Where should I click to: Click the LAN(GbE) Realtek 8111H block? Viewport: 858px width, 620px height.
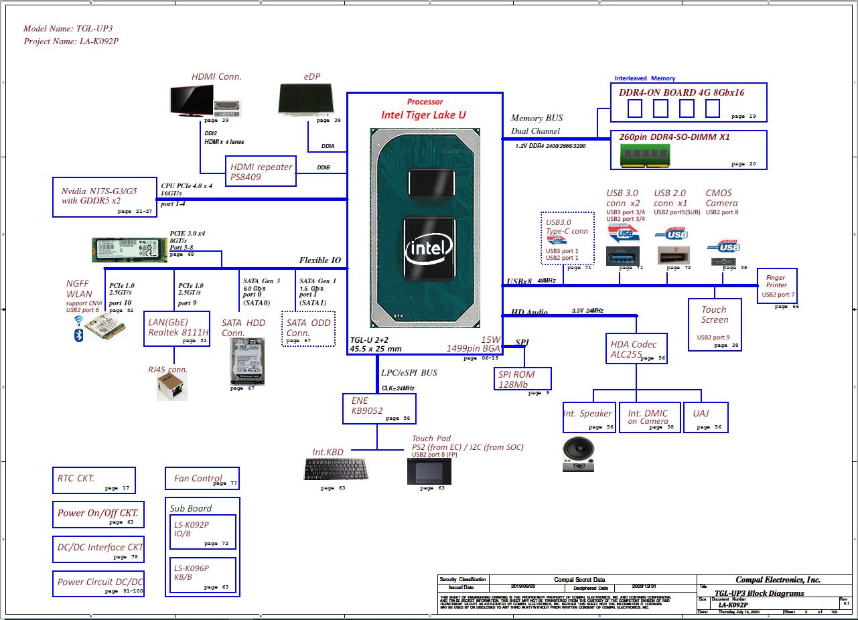click(x=177, y=328)
